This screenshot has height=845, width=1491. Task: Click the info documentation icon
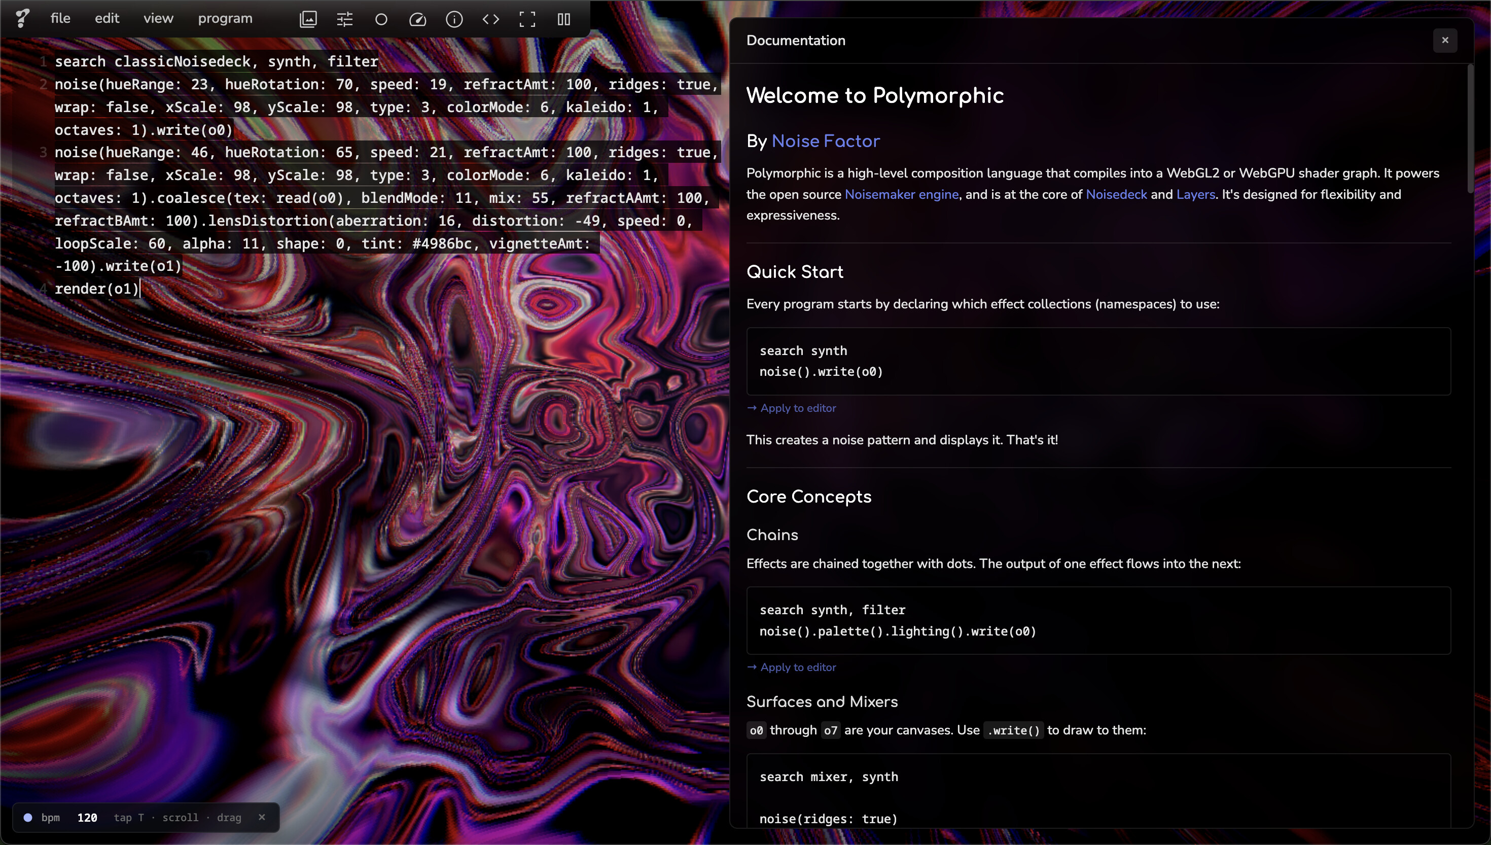click(454, 19)
